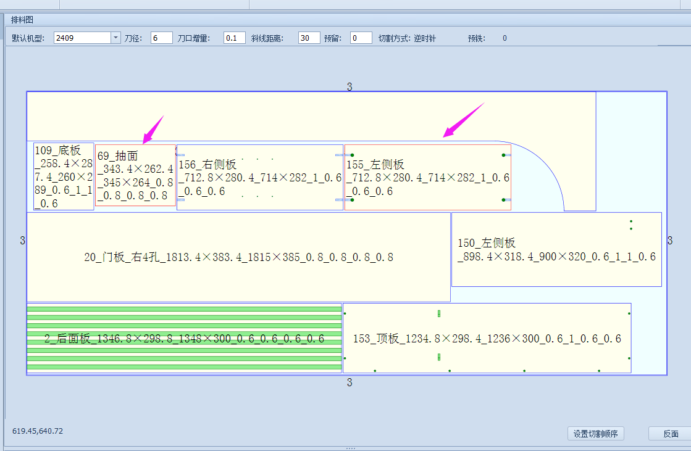691x451 pixels.
Task: Click the 排料图 panel title
Action: point(22,20)
